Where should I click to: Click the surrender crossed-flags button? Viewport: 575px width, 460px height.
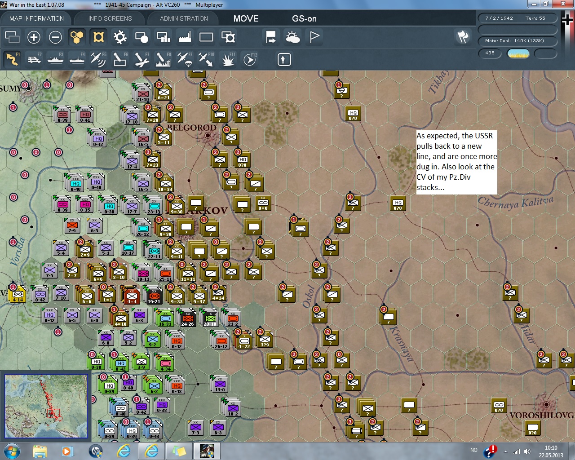pyautogui.click(x=463, y=37)
